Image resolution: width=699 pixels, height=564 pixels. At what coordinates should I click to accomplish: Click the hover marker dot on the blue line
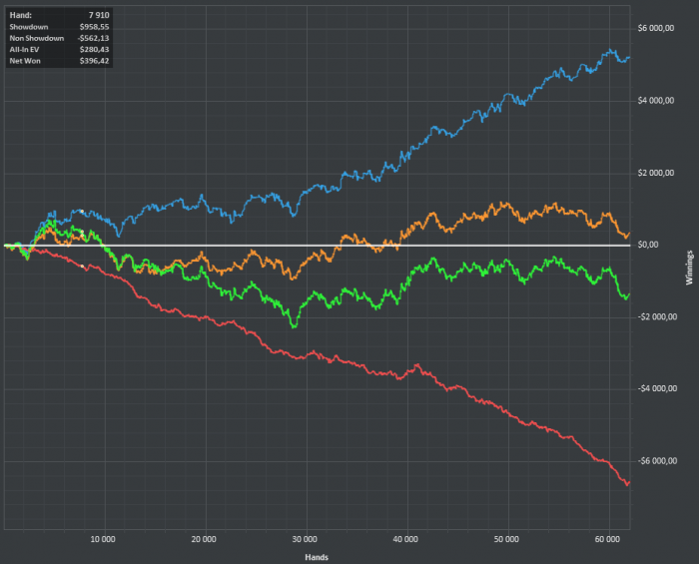point(82,212)
